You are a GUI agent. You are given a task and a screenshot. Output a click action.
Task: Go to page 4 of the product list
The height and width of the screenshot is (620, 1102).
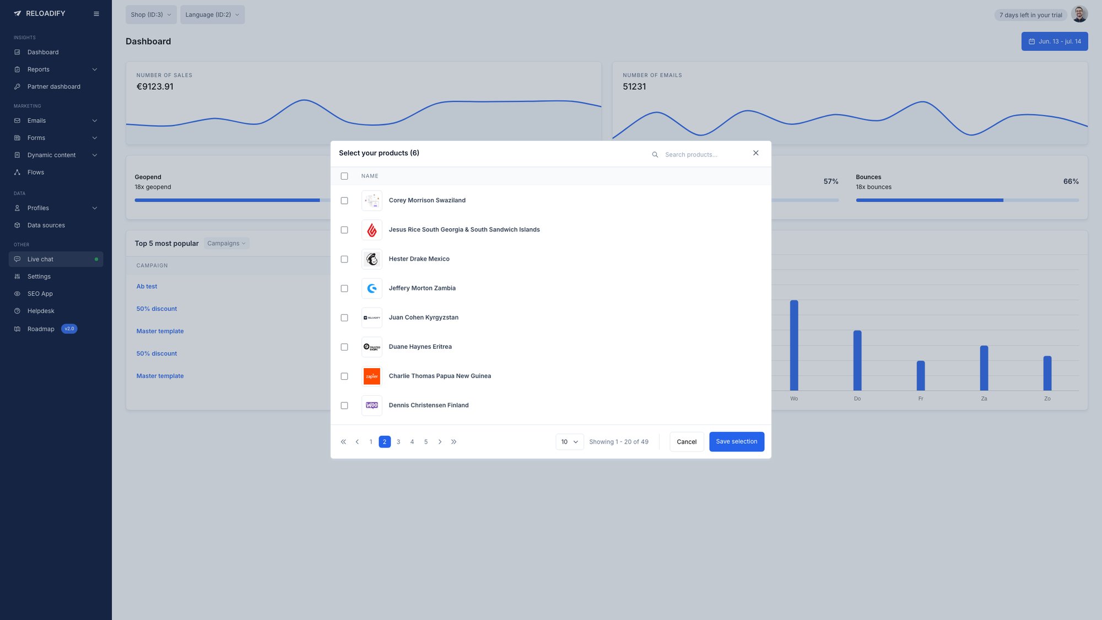[412, 441]
